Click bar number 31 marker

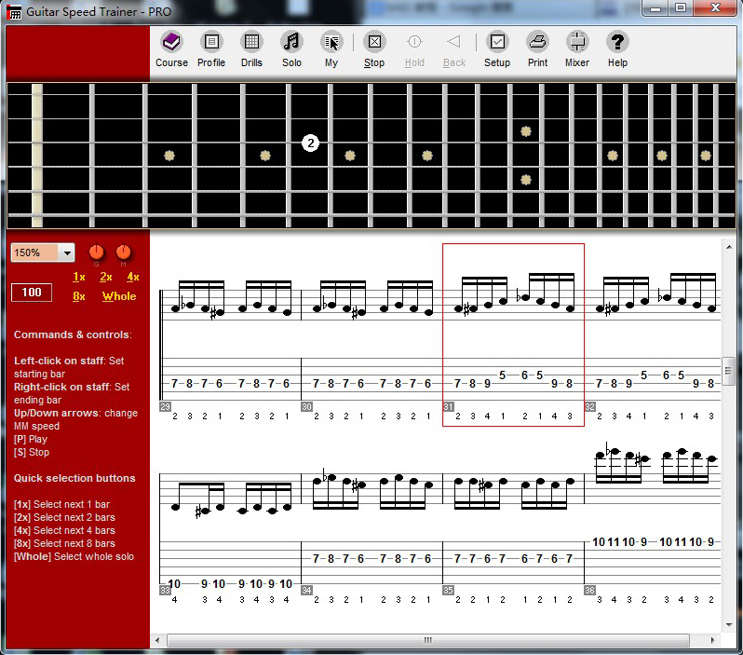[448, 406]
